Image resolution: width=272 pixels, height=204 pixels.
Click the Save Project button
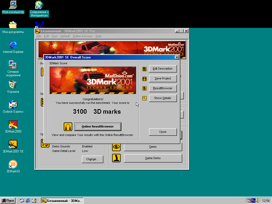163,78
